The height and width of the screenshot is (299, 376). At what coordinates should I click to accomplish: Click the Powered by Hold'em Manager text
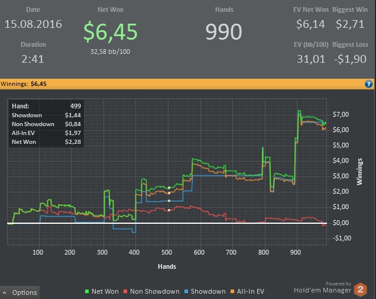(322, 288)
